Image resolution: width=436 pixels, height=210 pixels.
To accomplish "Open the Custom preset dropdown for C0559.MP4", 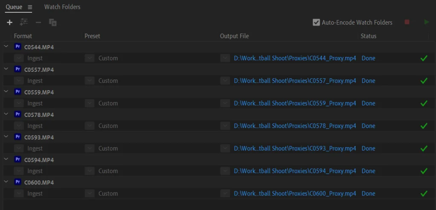I will pyautogui.click(x=89, y=103).
